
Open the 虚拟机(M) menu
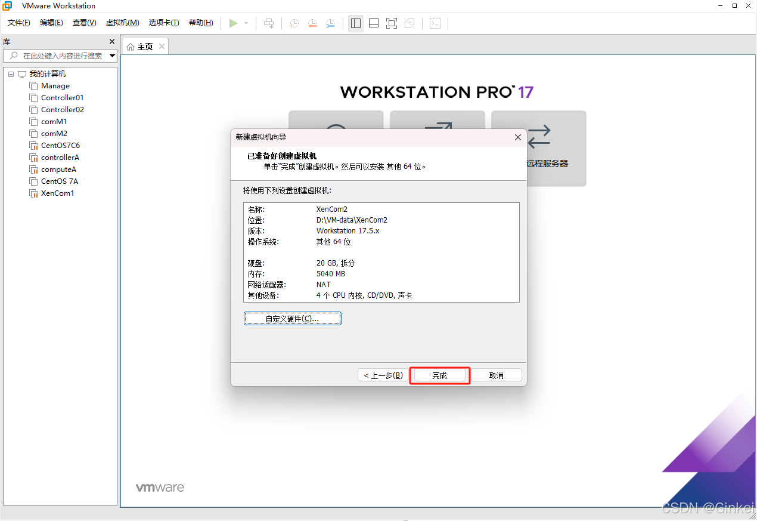[x=122, y=23]
